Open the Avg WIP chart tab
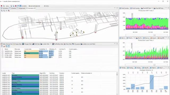This screenshot has width=170, height=95. (x=161, y=38)
